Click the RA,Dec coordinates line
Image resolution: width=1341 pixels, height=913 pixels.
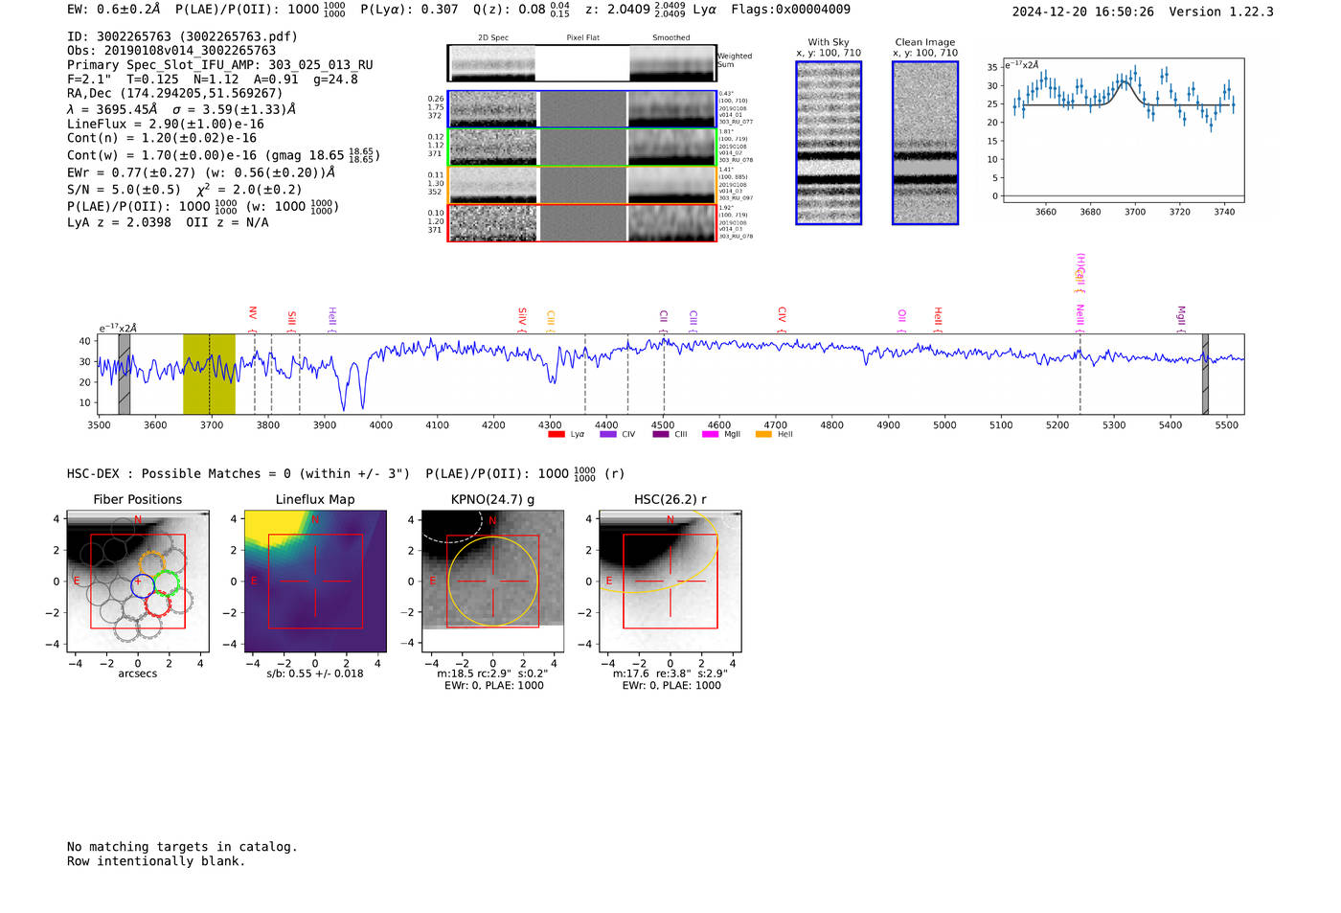pos(175,93)
